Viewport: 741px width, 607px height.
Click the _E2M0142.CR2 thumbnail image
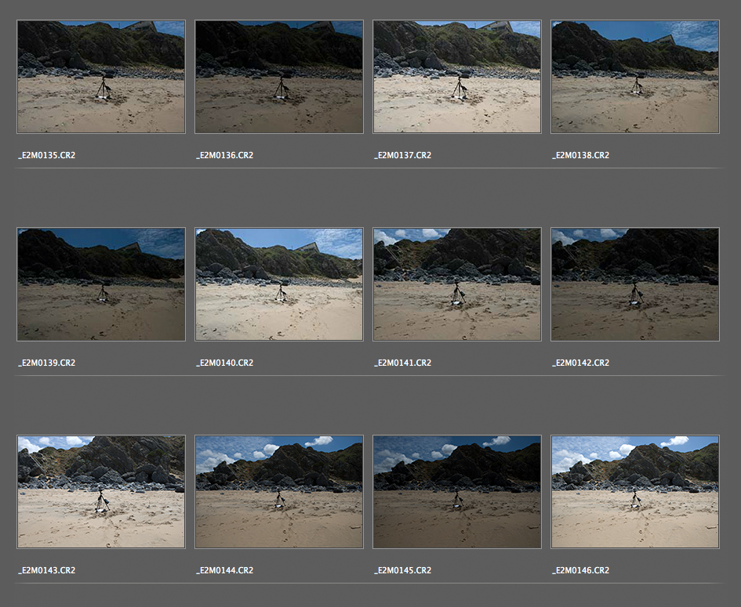635,284
